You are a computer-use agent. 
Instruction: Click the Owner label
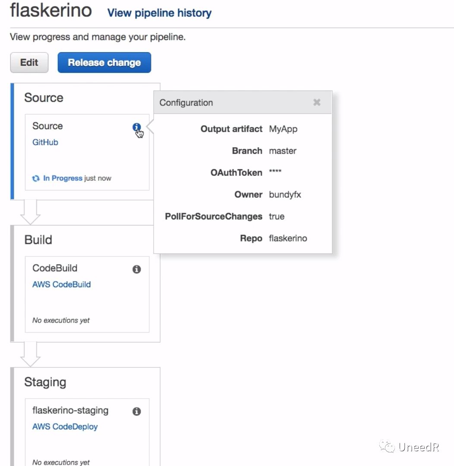[248, 194]
